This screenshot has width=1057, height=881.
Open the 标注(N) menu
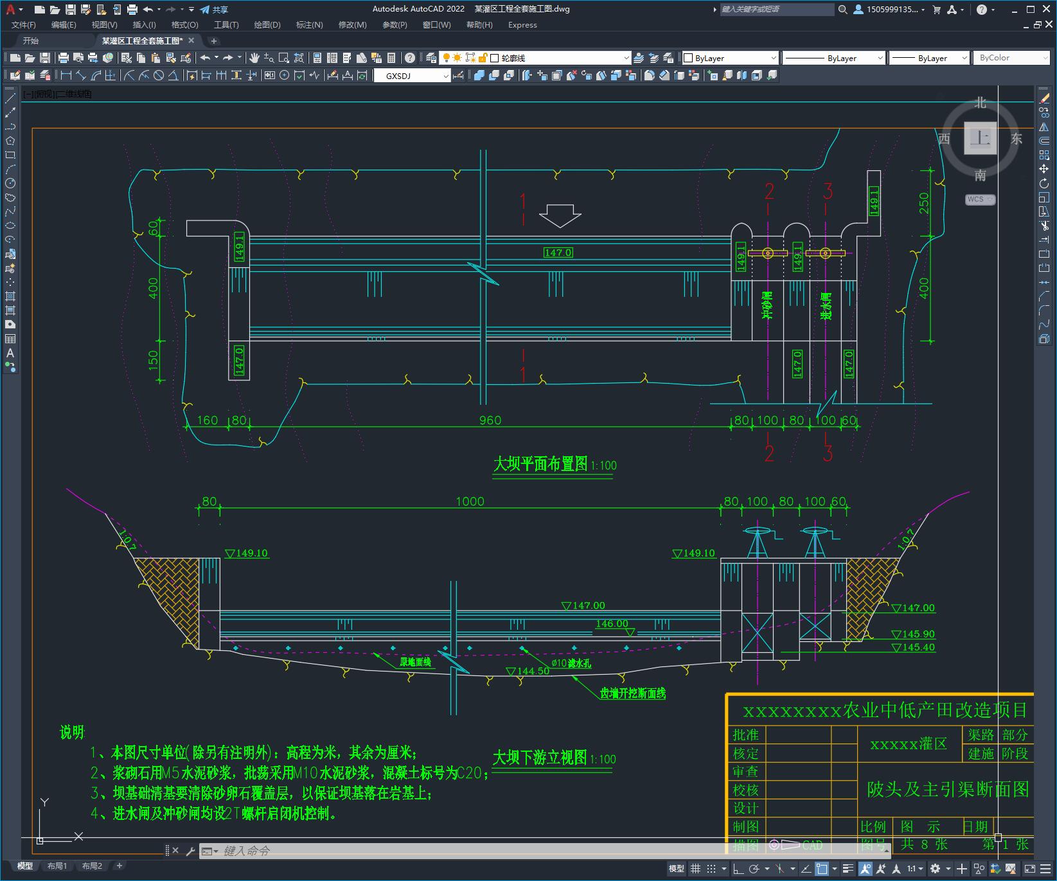click(309, 25)
